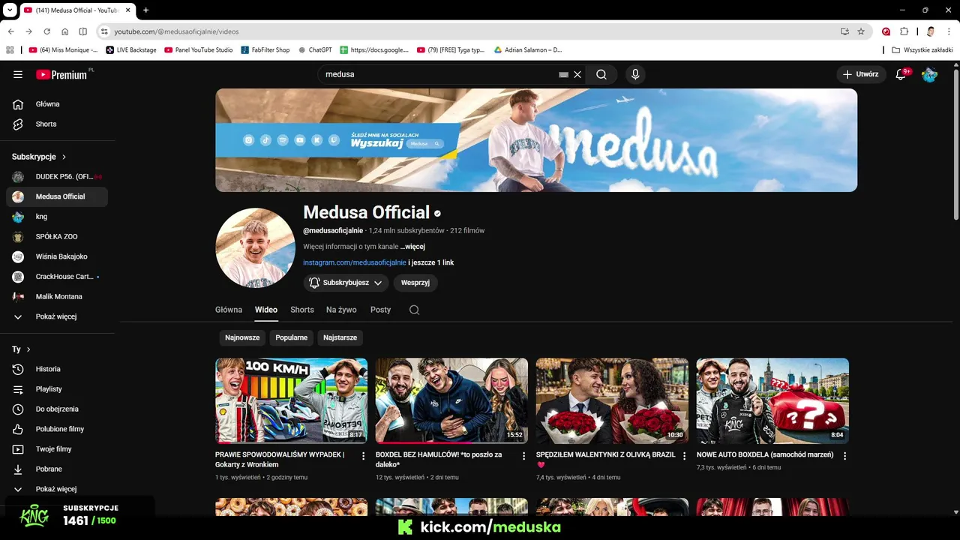
Task: Open the Subskrypcje section header
Action: 39,157
